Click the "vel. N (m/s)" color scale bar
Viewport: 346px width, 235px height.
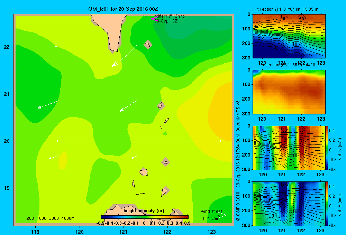tap(327, 148)
